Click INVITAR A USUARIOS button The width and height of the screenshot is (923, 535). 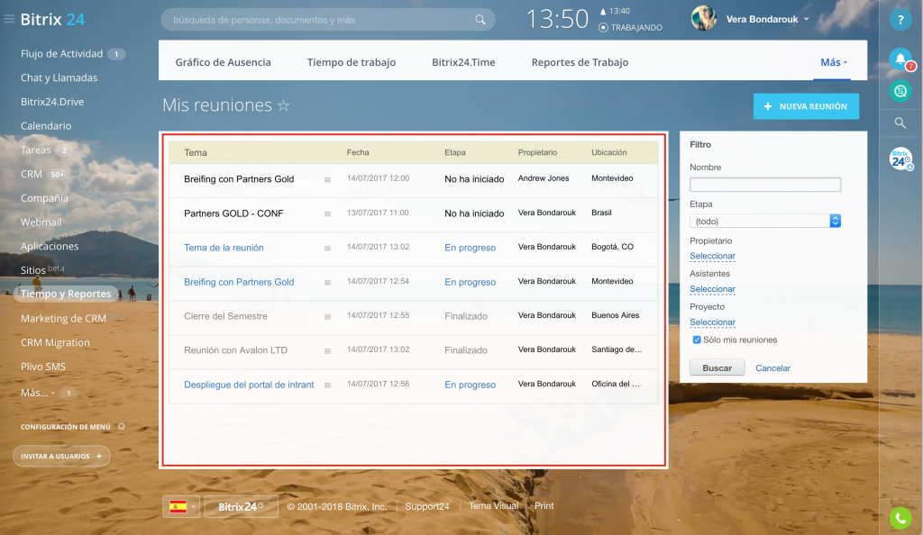click(61, 457)
